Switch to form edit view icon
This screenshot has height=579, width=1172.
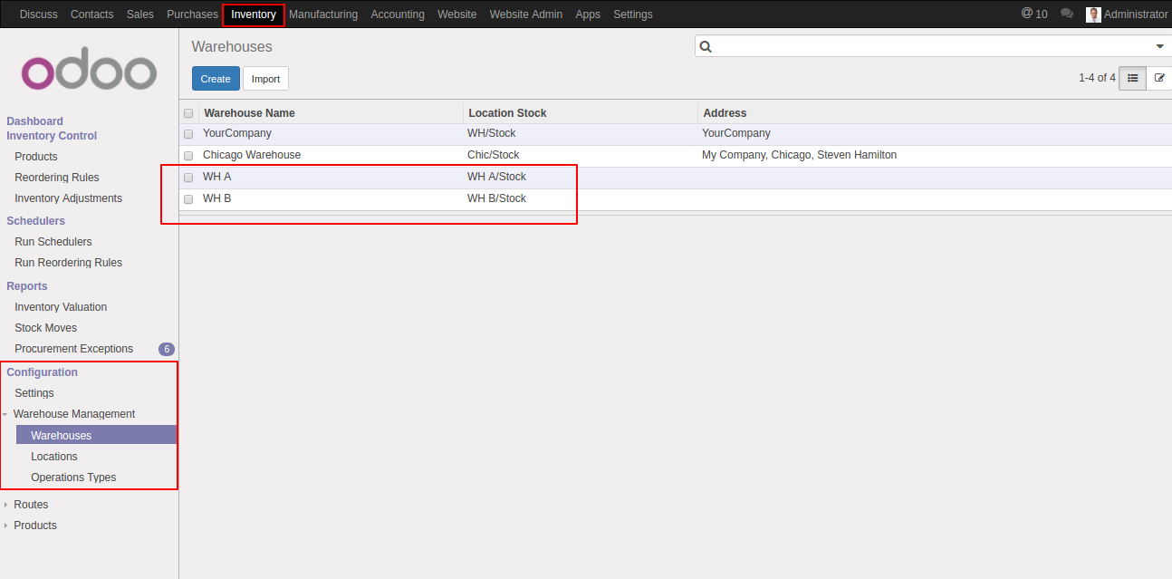[1159, 78]
